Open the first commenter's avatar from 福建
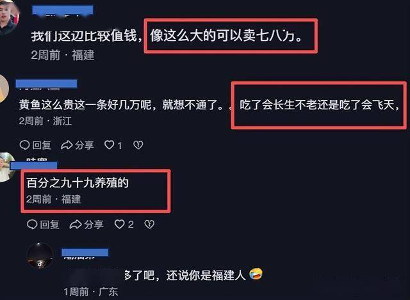 point(9,19)
